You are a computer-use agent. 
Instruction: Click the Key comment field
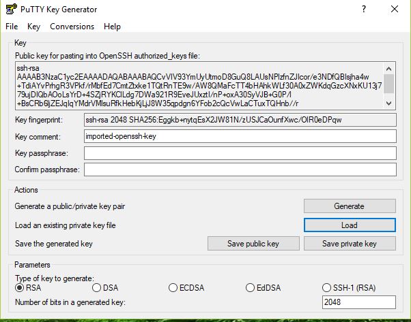240,136
